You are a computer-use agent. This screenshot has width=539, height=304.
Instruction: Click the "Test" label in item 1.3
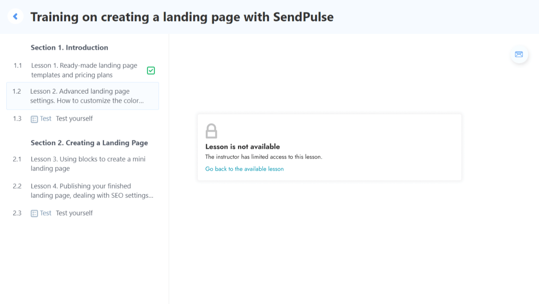[x=46, y=118]
